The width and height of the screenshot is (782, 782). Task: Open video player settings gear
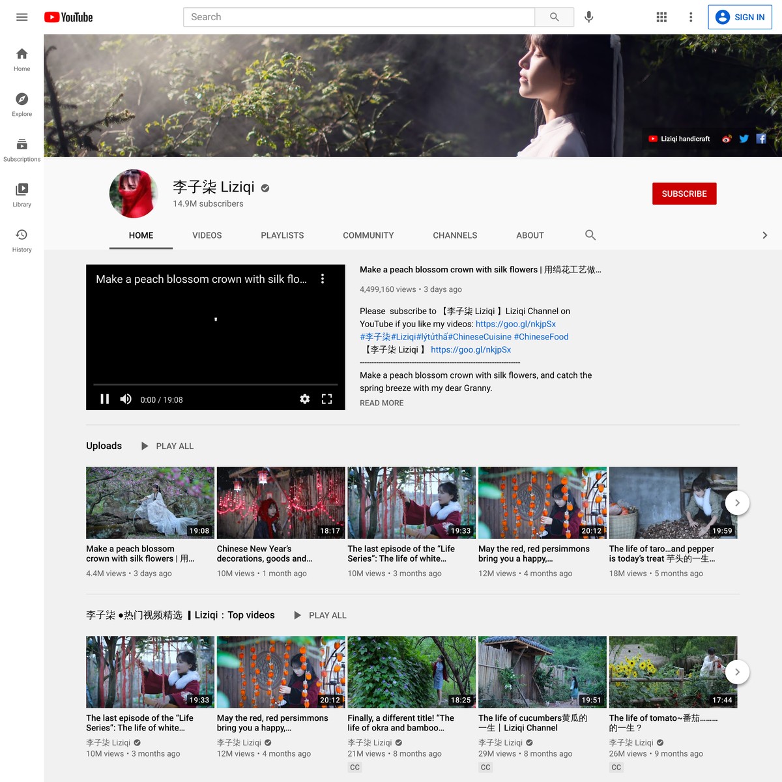tap(304, 399)
